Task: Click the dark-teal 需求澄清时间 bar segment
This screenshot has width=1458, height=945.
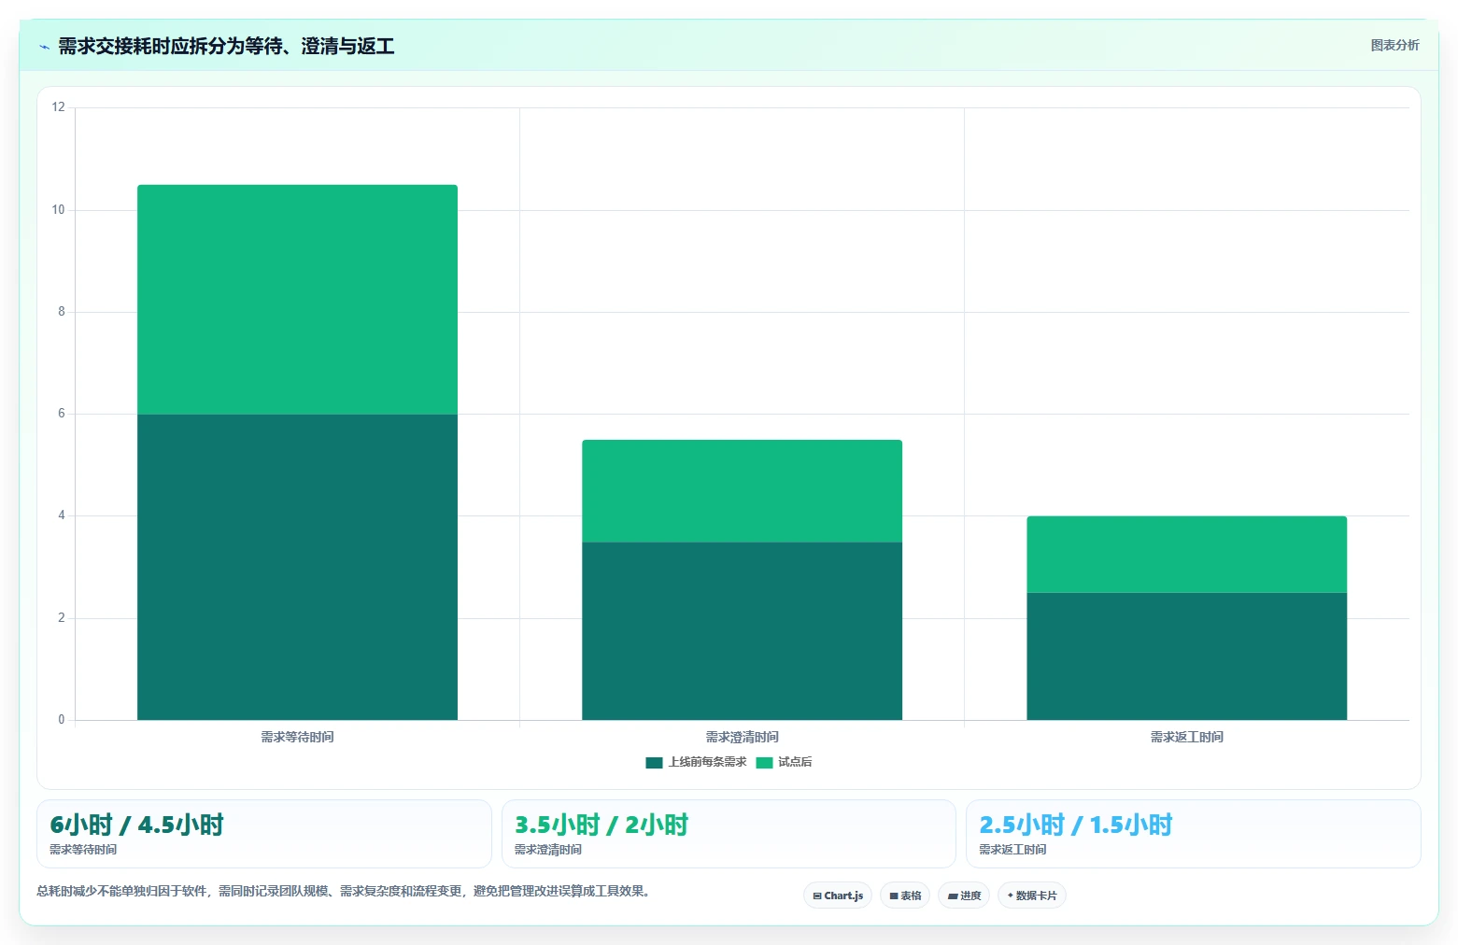Action: (742, 631)
